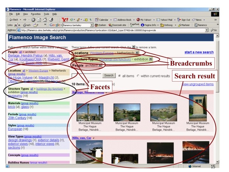This screenshot has height=172, width=229.
Task: Open the Edit menu
Action: (18, 14)
